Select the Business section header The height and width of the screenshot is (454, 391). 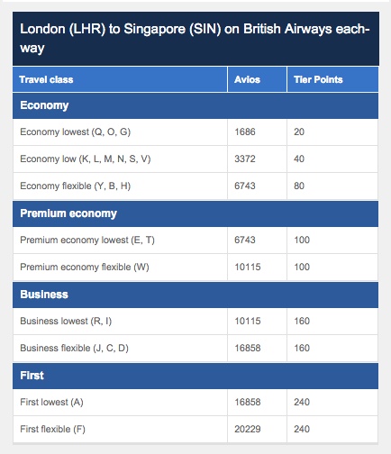pos(195,295)
